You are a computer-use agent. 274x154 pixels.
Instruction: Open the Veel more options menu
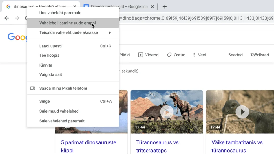click(x=200, y=55)
